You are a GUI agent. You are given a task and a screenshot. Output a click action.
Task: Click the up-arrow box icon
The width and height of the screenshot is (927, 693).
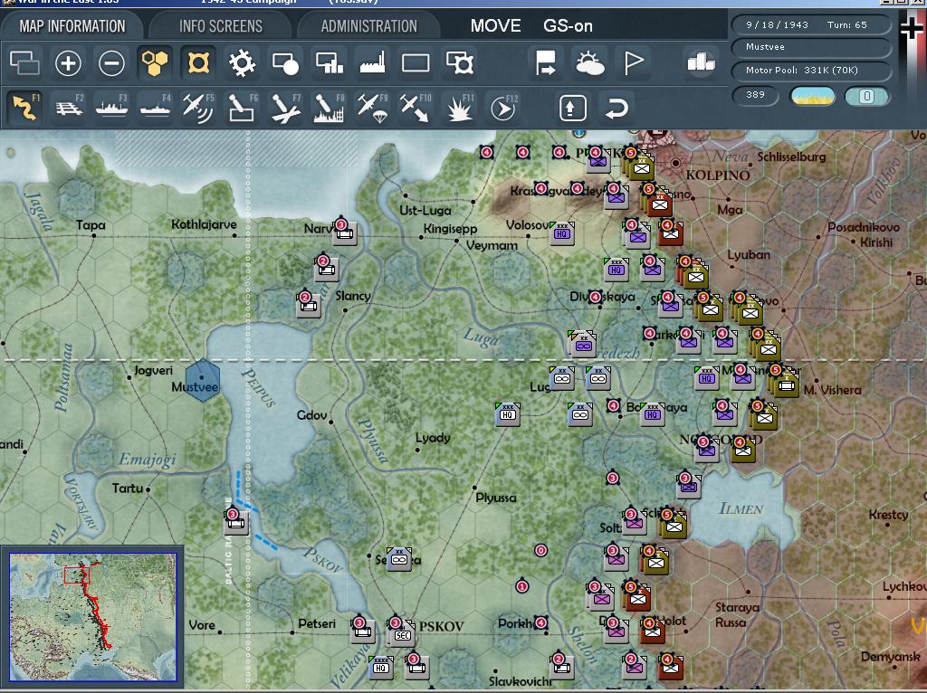point(572,109)
